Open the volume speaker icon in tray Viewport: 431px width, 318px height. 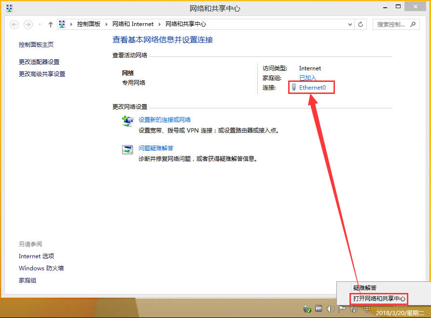[330, 309]
